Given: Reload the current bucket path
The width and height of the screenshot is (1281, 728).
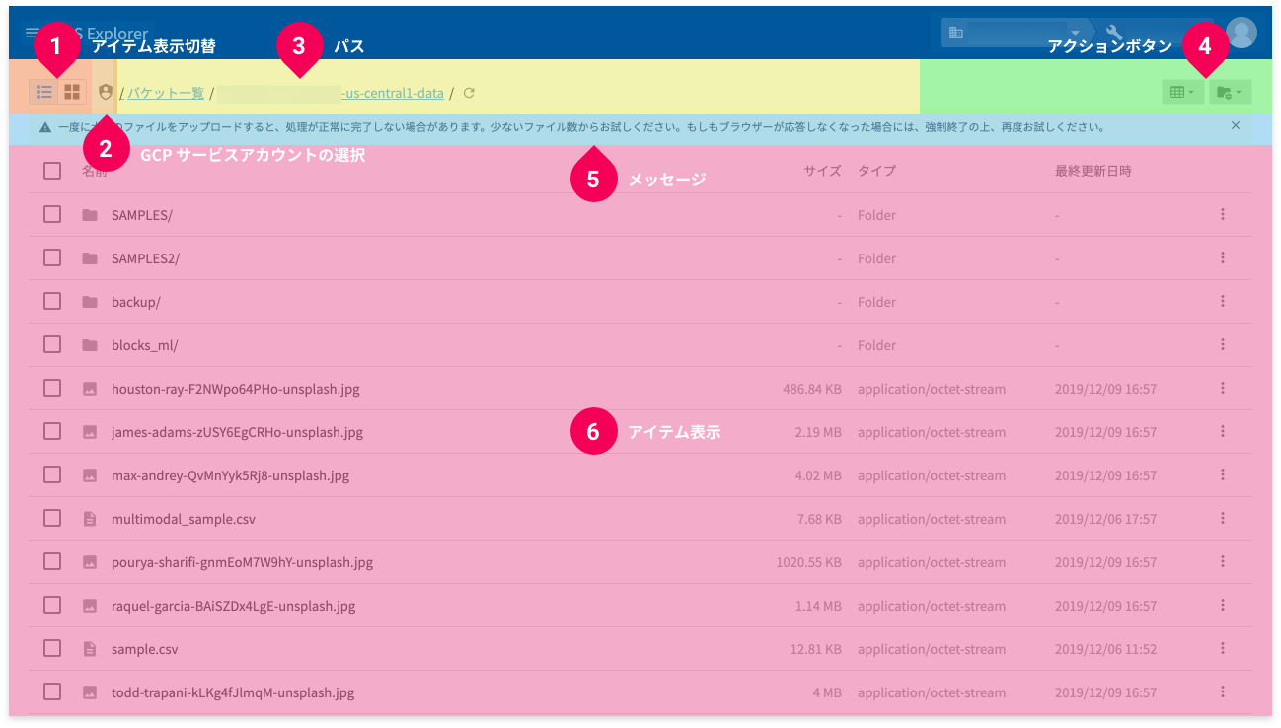Looking at the screenshot, I should (x=469, y=93).
